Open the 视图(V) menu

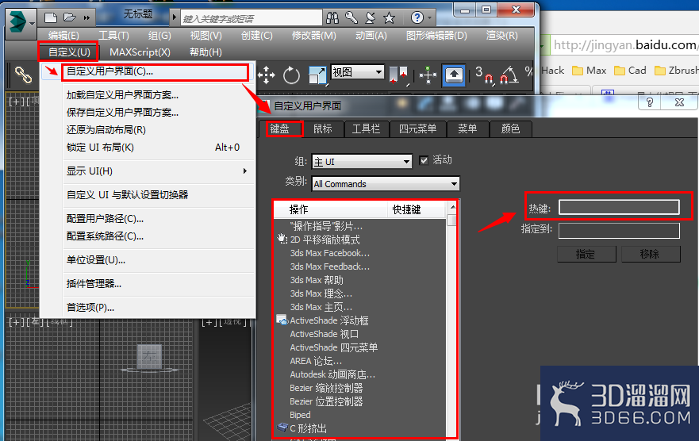point(206,35)
